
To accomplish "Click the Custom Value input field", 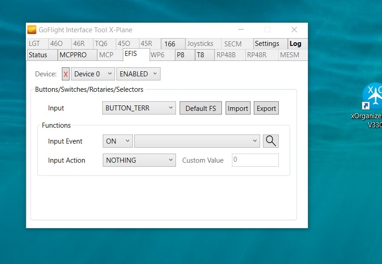I will pos(255,160).
